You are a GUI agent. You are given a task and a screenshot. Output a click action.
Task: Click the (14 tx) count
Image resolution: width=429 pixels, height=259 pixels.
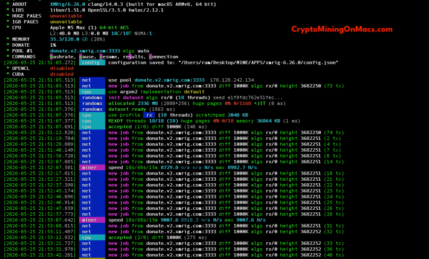(334, 162)
